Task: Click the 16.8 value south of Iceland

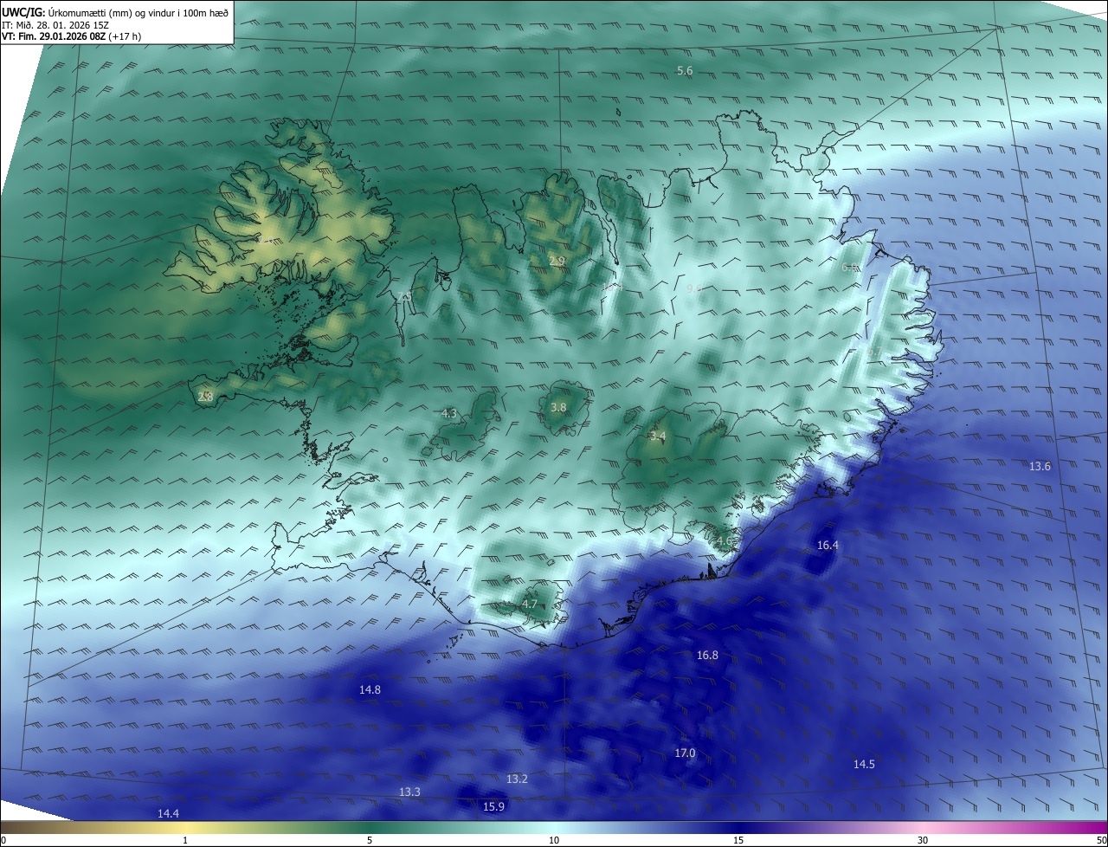Action: point(707,656)
